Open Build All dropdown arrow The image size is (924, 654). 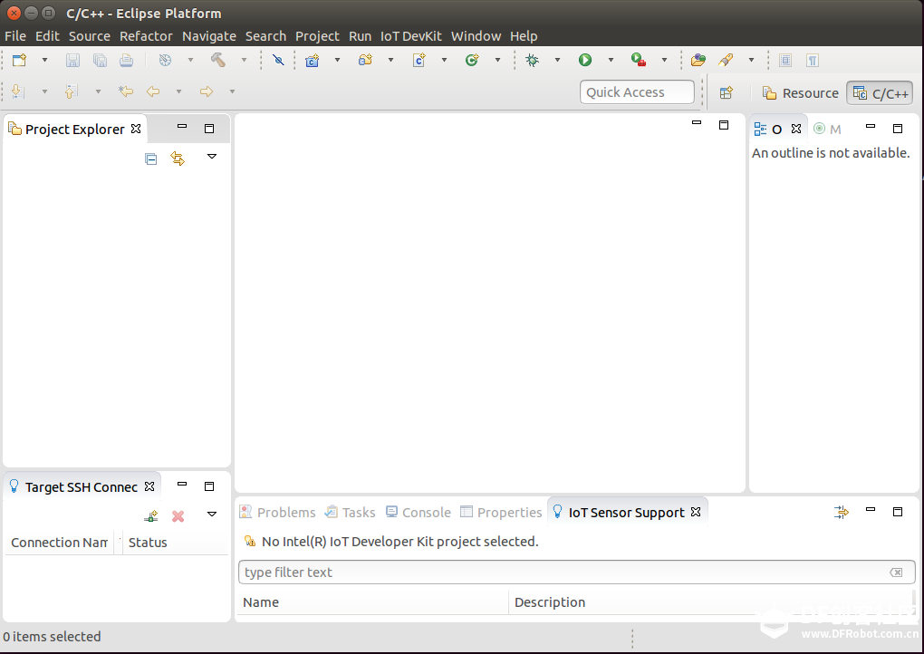(190, 60)
